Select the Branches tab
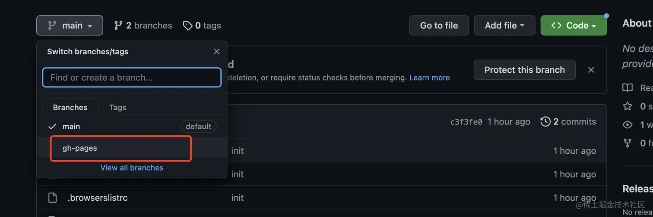The height and width of the screenshot is (217, 653). [70, 107]
